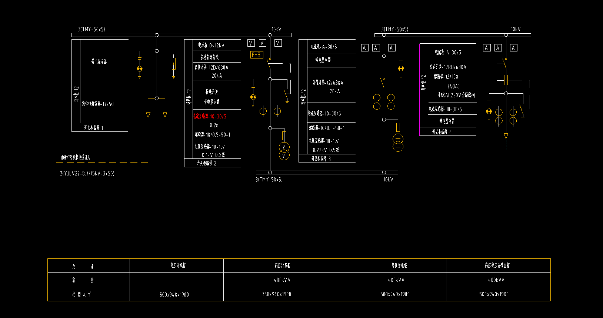Select 400kVA under 高压计量柜
Viewport: 603px width, 318px height.
pos(282,280)
